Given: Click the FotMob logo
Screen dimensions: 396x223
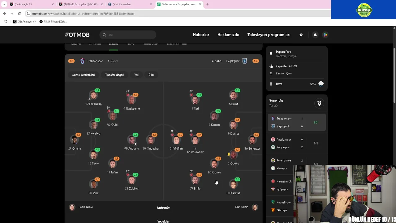Looking at the screenshot, I should 77,35.
